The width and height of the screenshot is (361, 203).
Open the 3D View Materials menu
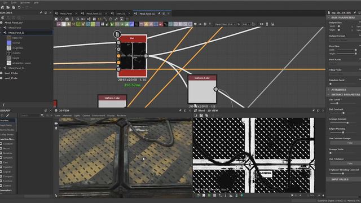pyautogui.click(x=67, y=116)
